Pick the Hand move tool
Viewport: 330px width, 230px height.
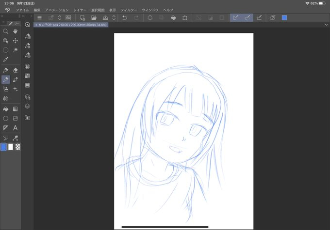click(x=16, y=31)
